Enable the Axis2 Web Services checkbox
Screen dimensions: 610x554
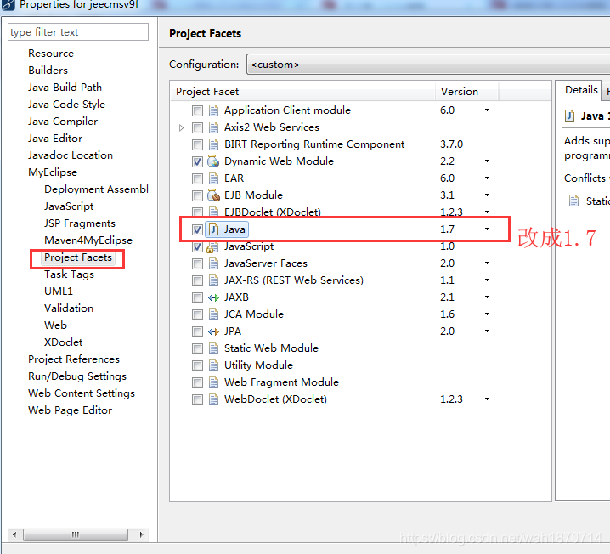pyautogui.click(x=197, y=127)
